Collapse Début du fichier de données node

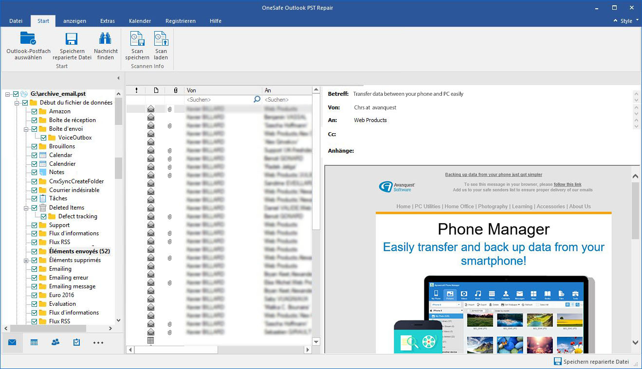(x=17, y=103)
